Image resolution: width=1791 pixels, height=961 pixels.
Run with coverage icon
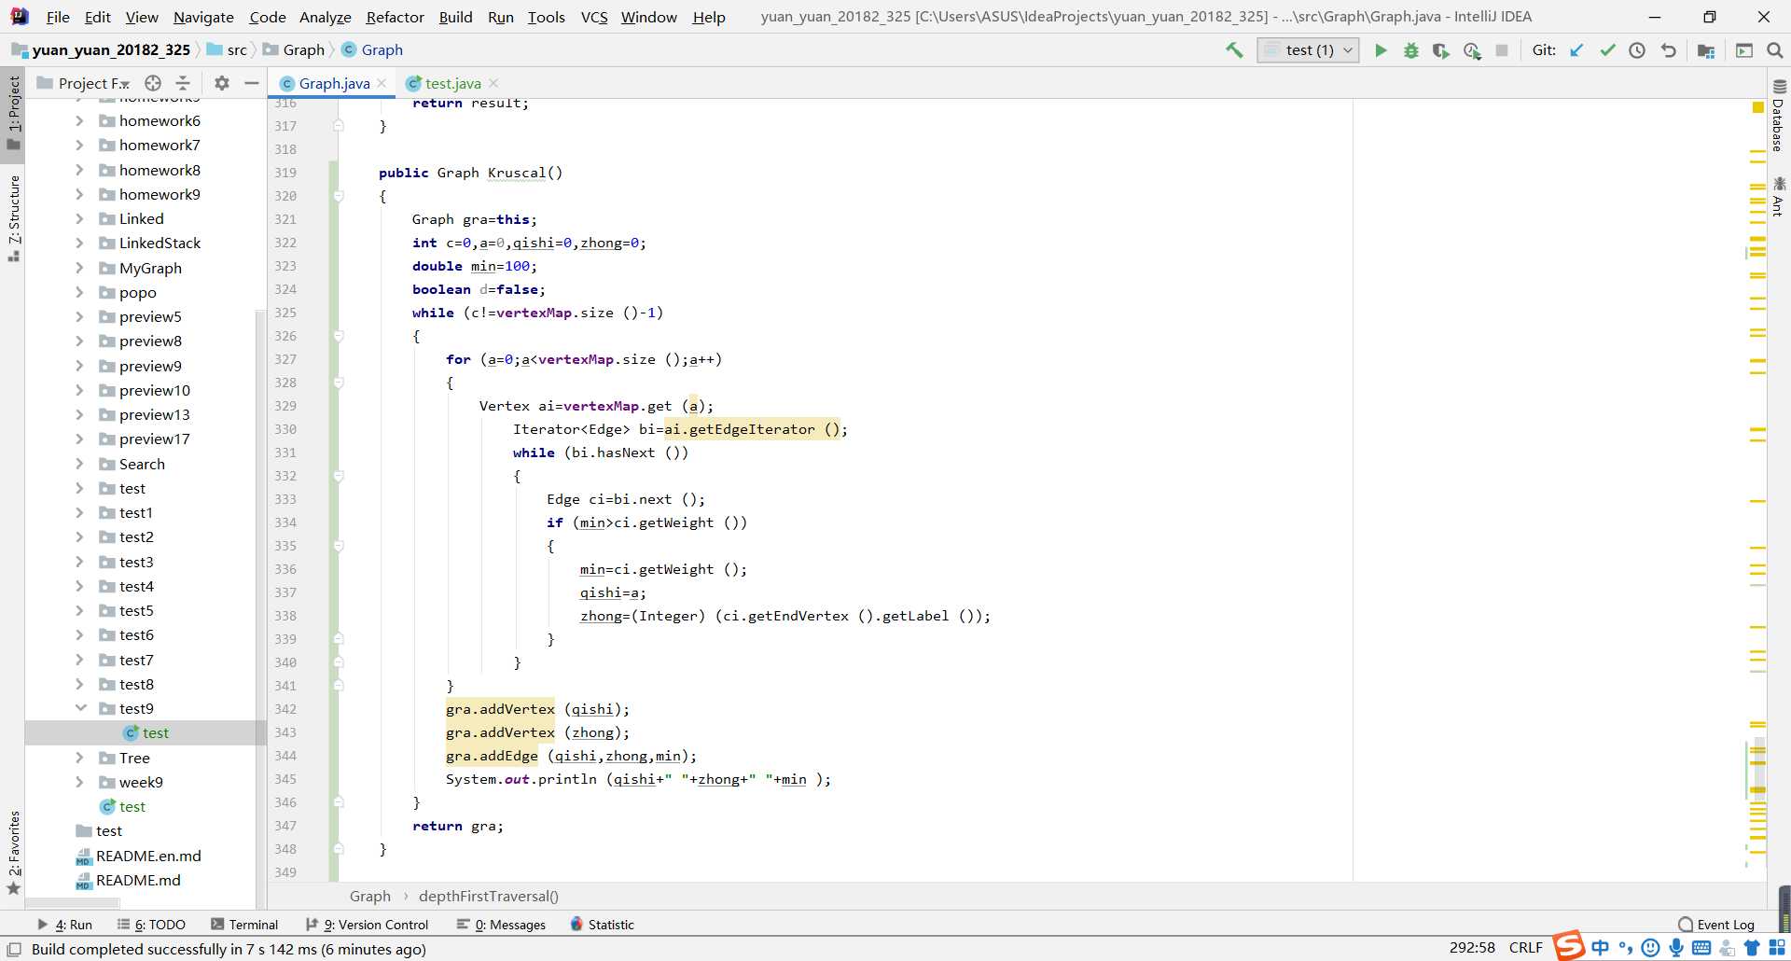click(1441, 50)
